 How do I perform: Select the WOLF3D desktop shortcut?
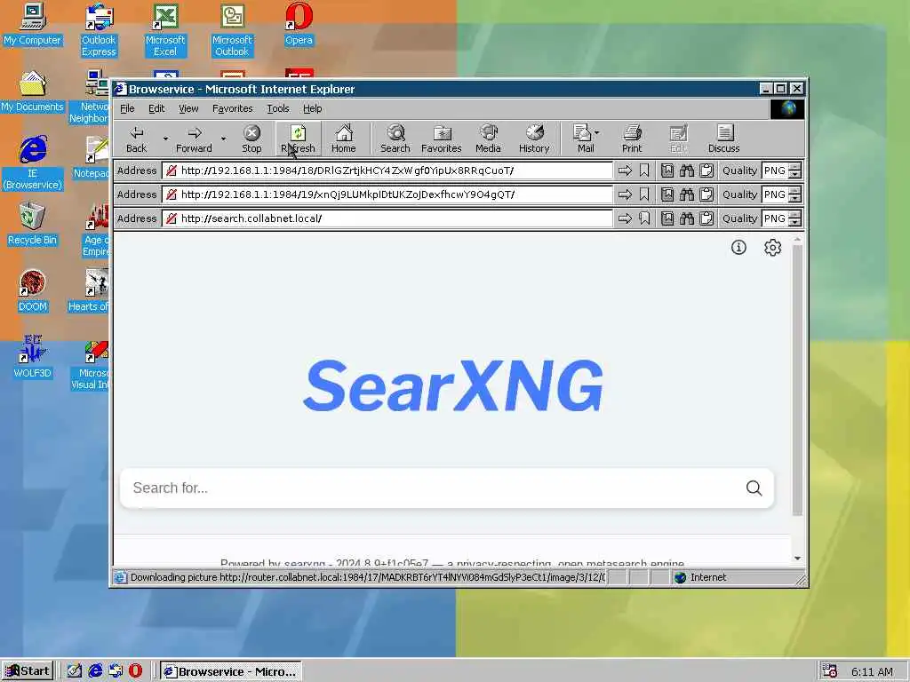tap(33, 357)
